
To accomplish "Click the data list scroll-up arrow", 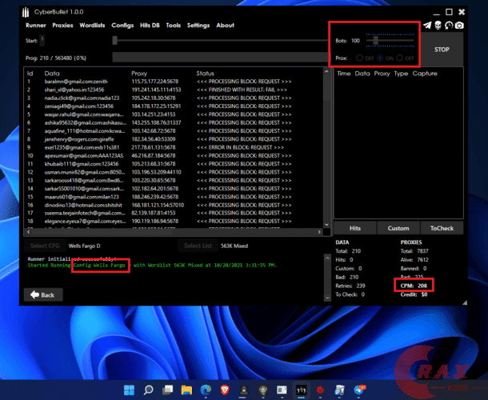I will point(326,71).
